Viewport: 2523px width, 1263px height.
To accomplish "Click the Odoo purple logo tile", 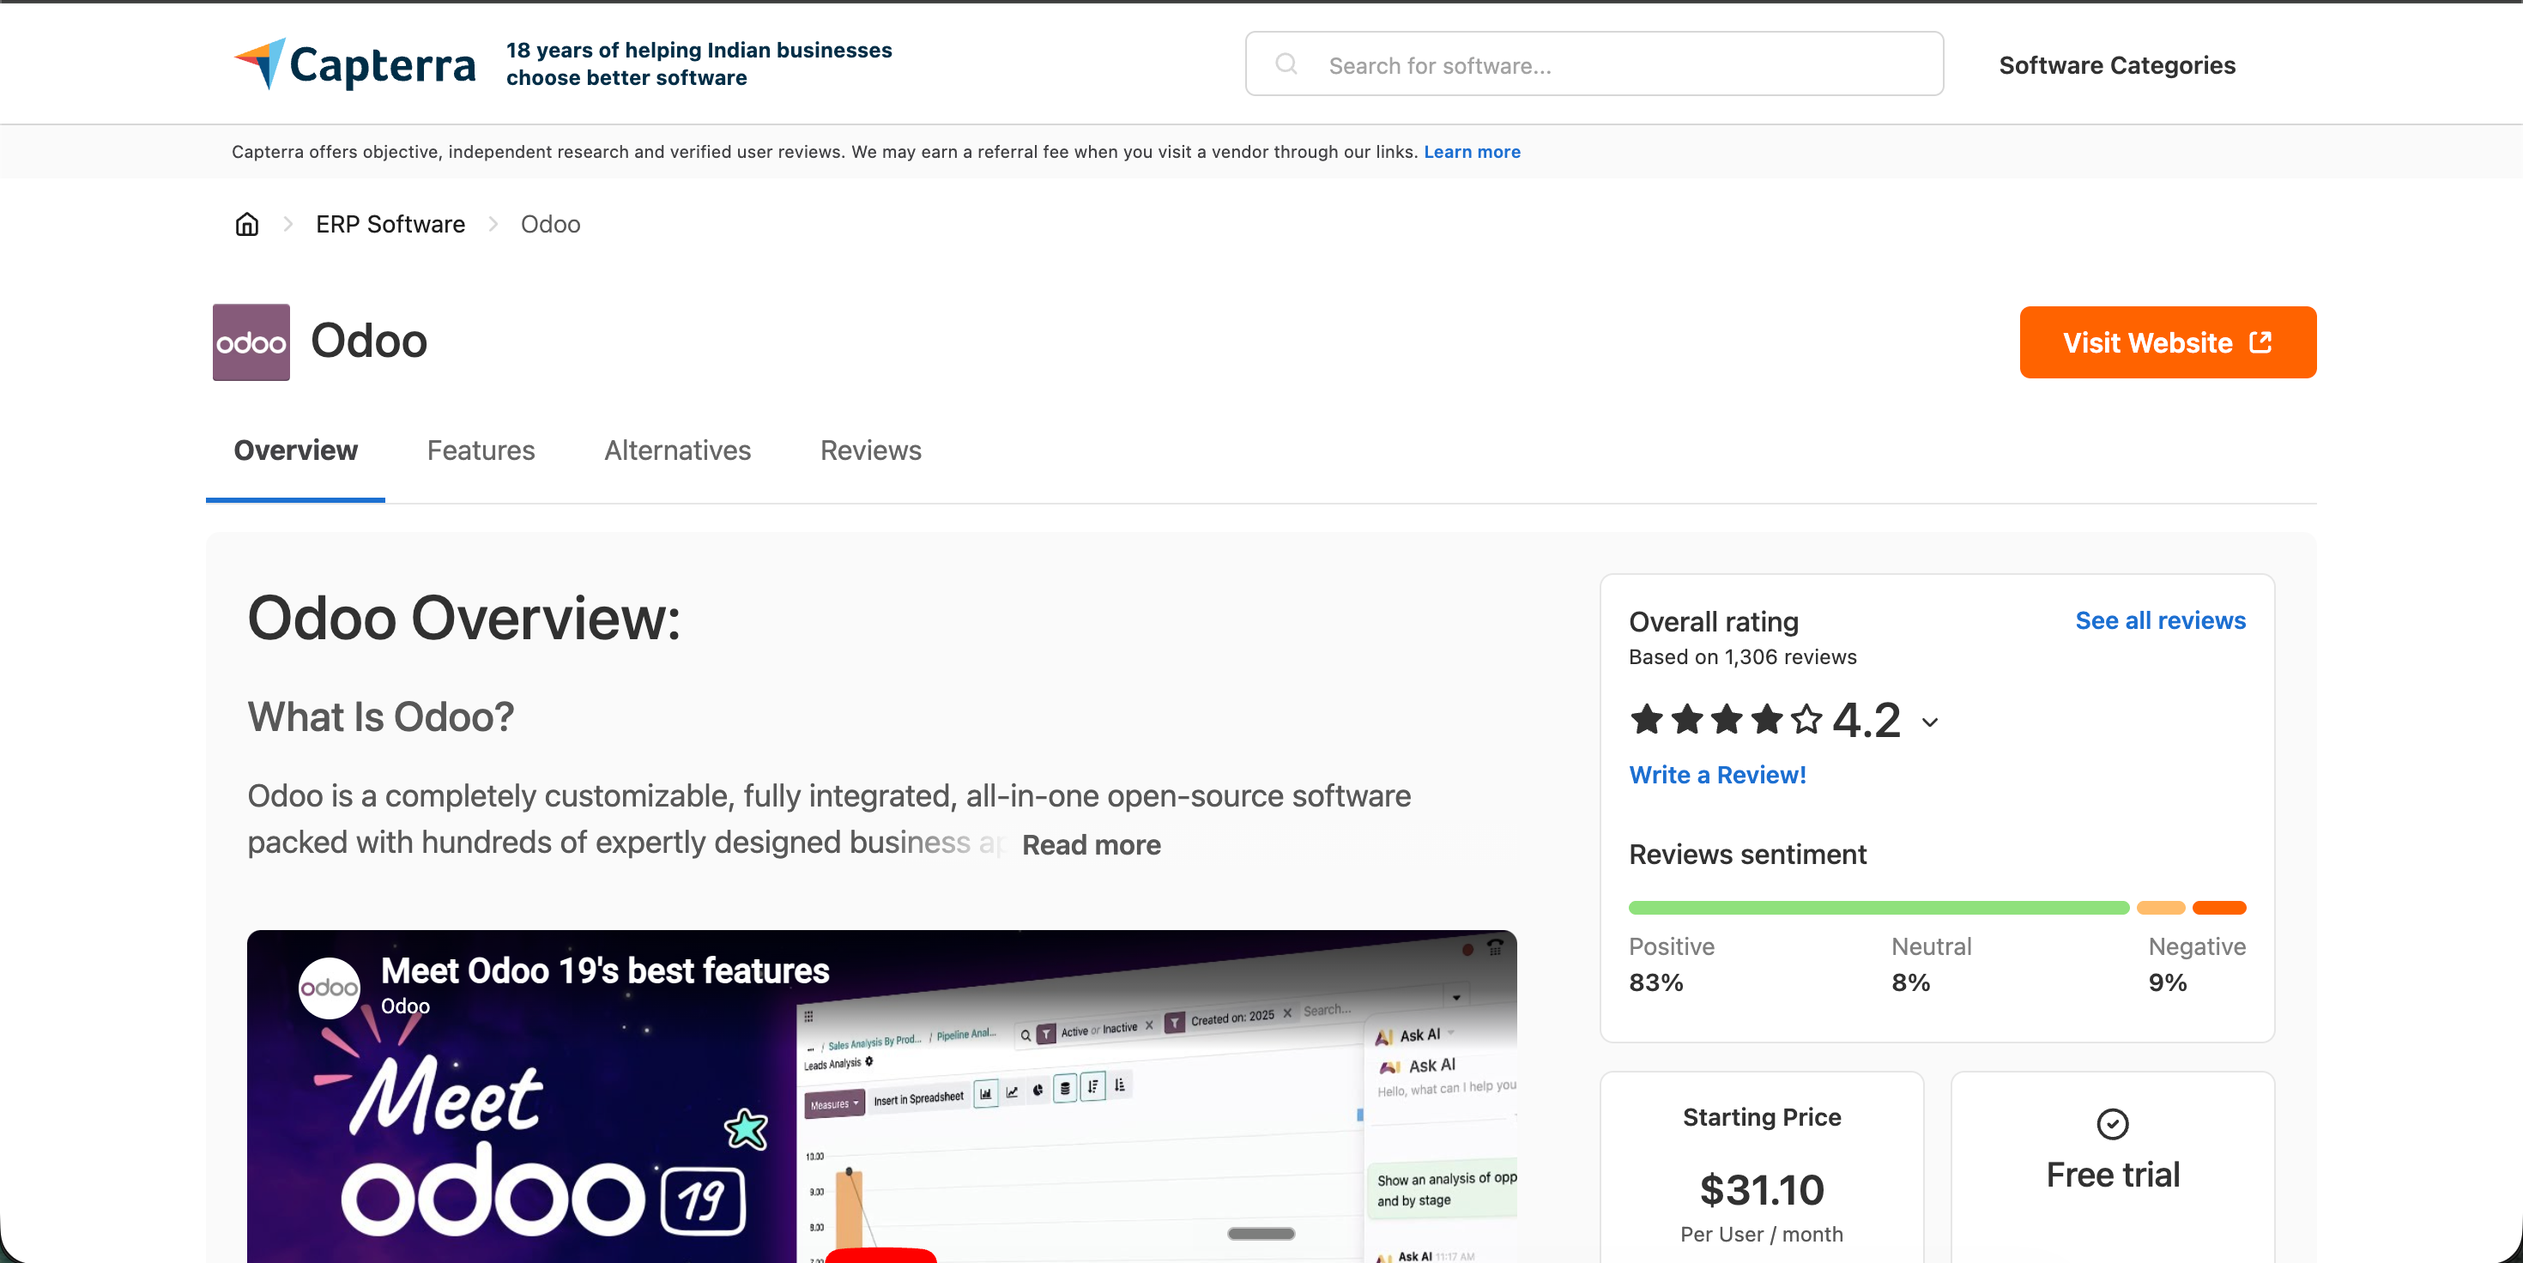I will (x=251, y=341).
